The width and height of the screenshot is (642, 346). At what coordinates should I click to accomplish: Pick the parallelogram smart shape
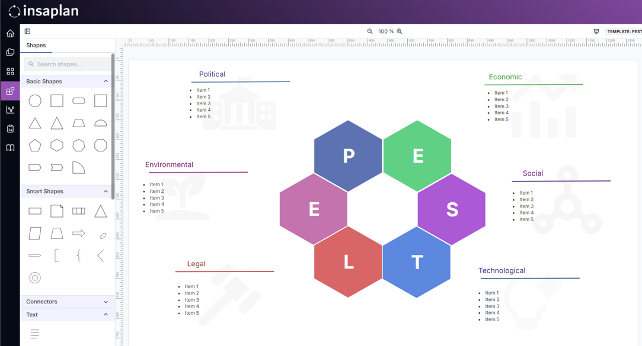pyautogui.click(x=35, y=233)
